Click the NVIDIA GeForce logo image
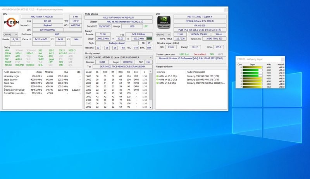The image size is (310, 179). (164, 22)
